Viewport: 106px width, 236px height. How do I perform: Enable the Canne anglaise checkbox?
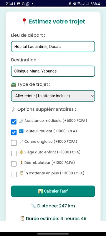[x=14, y=143]
